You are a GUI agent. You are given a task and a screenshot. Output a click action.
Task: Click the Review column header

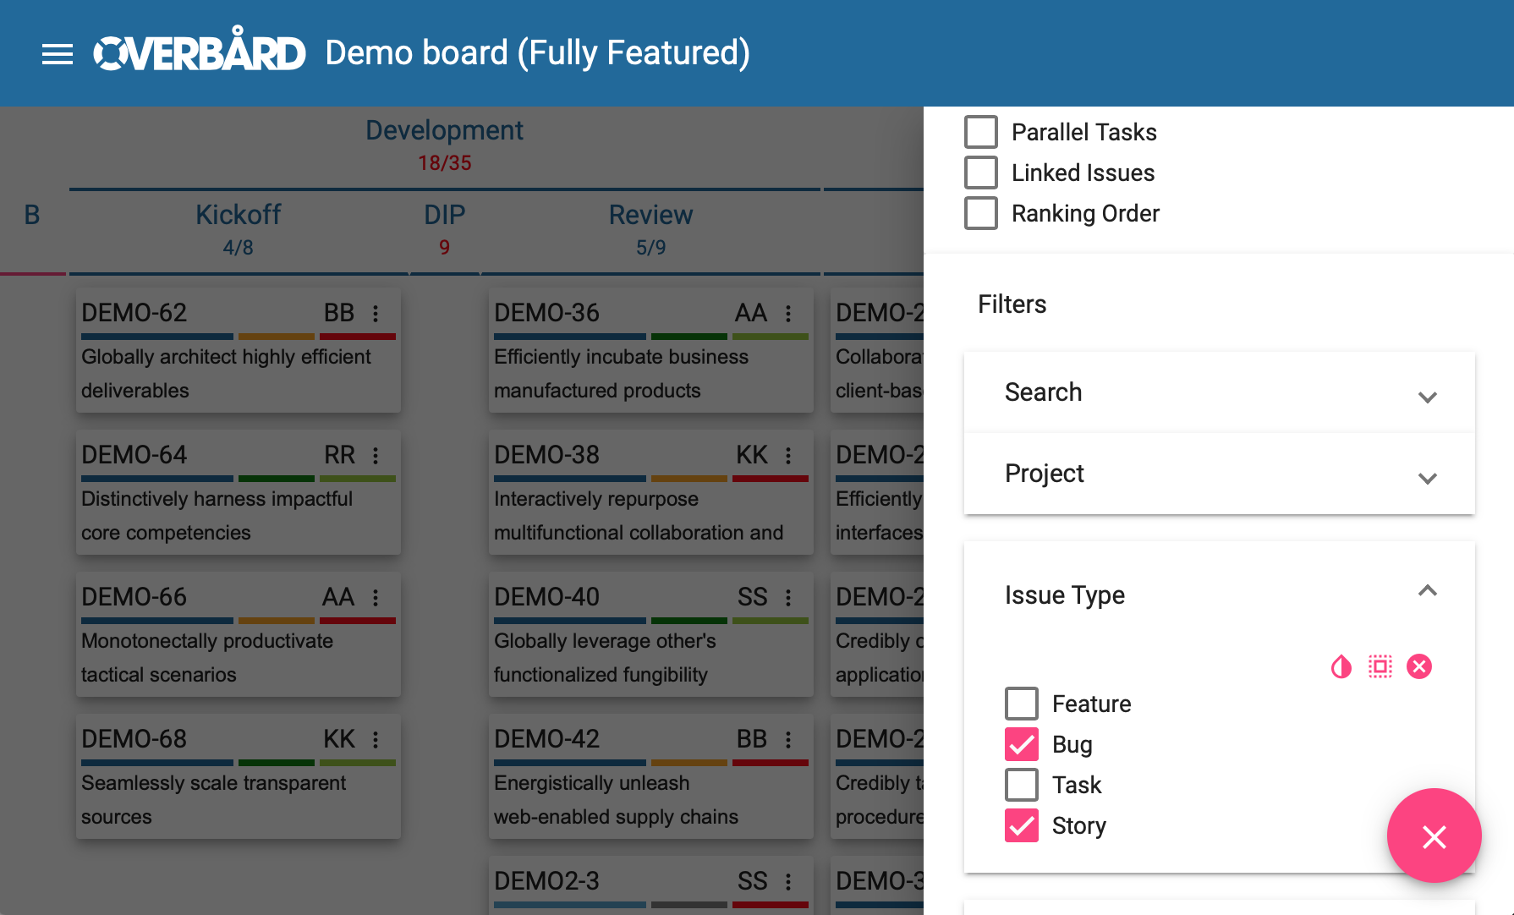[x=650, y=216]
